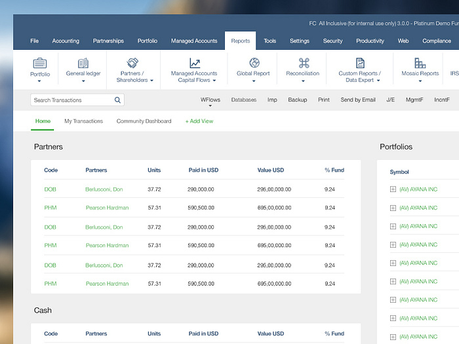Open the dropdown arrow under Portfolio
This screenshot has height=344, width=459.
40,81
